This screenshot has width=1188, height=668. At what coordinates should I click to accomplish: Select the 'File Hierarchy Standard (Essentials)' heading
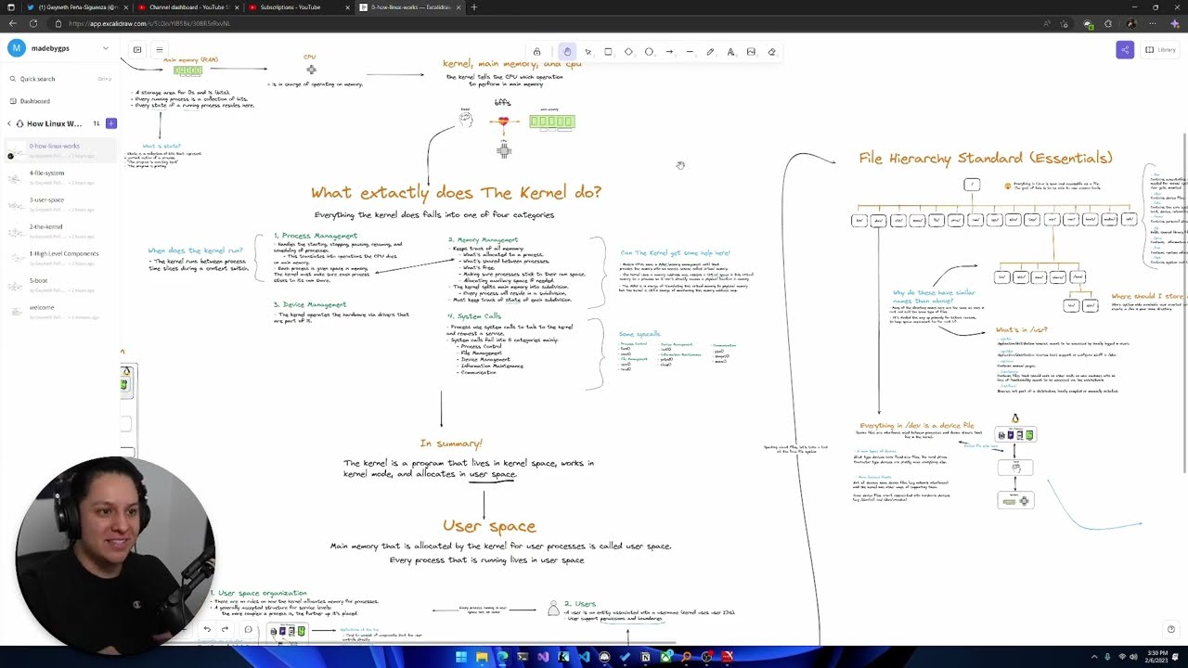click(986, 158)
